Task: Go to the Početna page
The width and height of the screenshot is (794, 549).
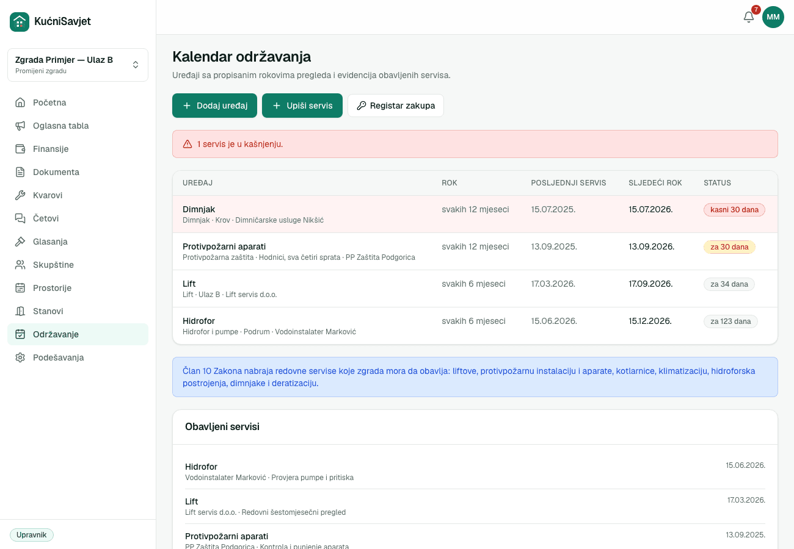Action: tap(78, 102)
